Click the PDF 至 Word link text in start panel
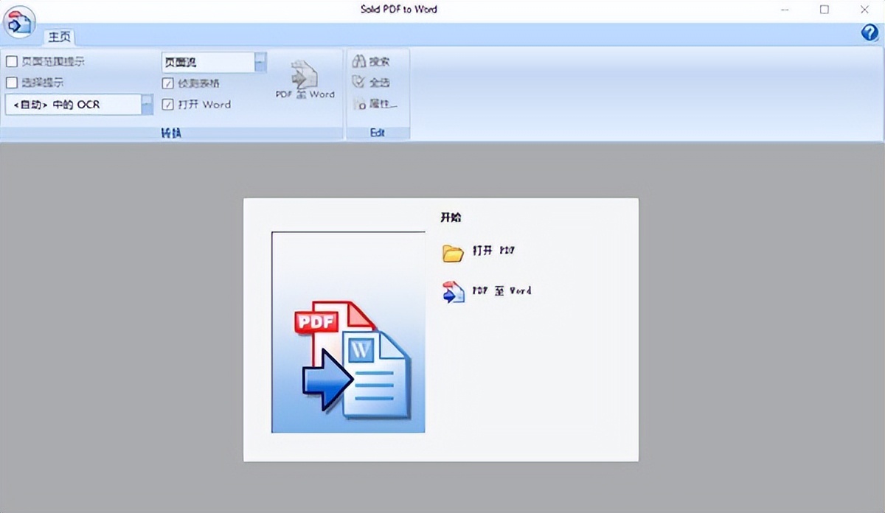Viewport: 885px width, 513px height. coord(502,291)
